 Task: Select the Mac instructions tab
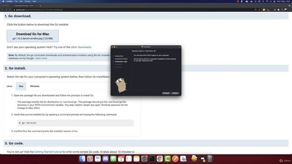point(21,86)
